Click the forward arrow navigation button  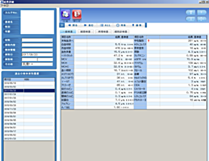[89, 25]
